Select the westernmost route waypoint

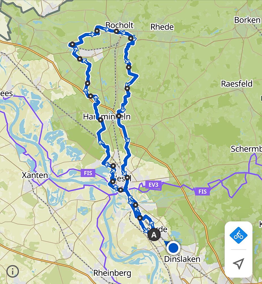72,44
